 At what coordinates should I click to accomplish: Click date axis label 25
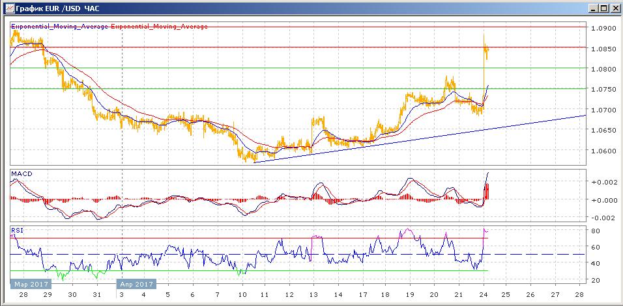pyautogui.click(x=506, y=295)
